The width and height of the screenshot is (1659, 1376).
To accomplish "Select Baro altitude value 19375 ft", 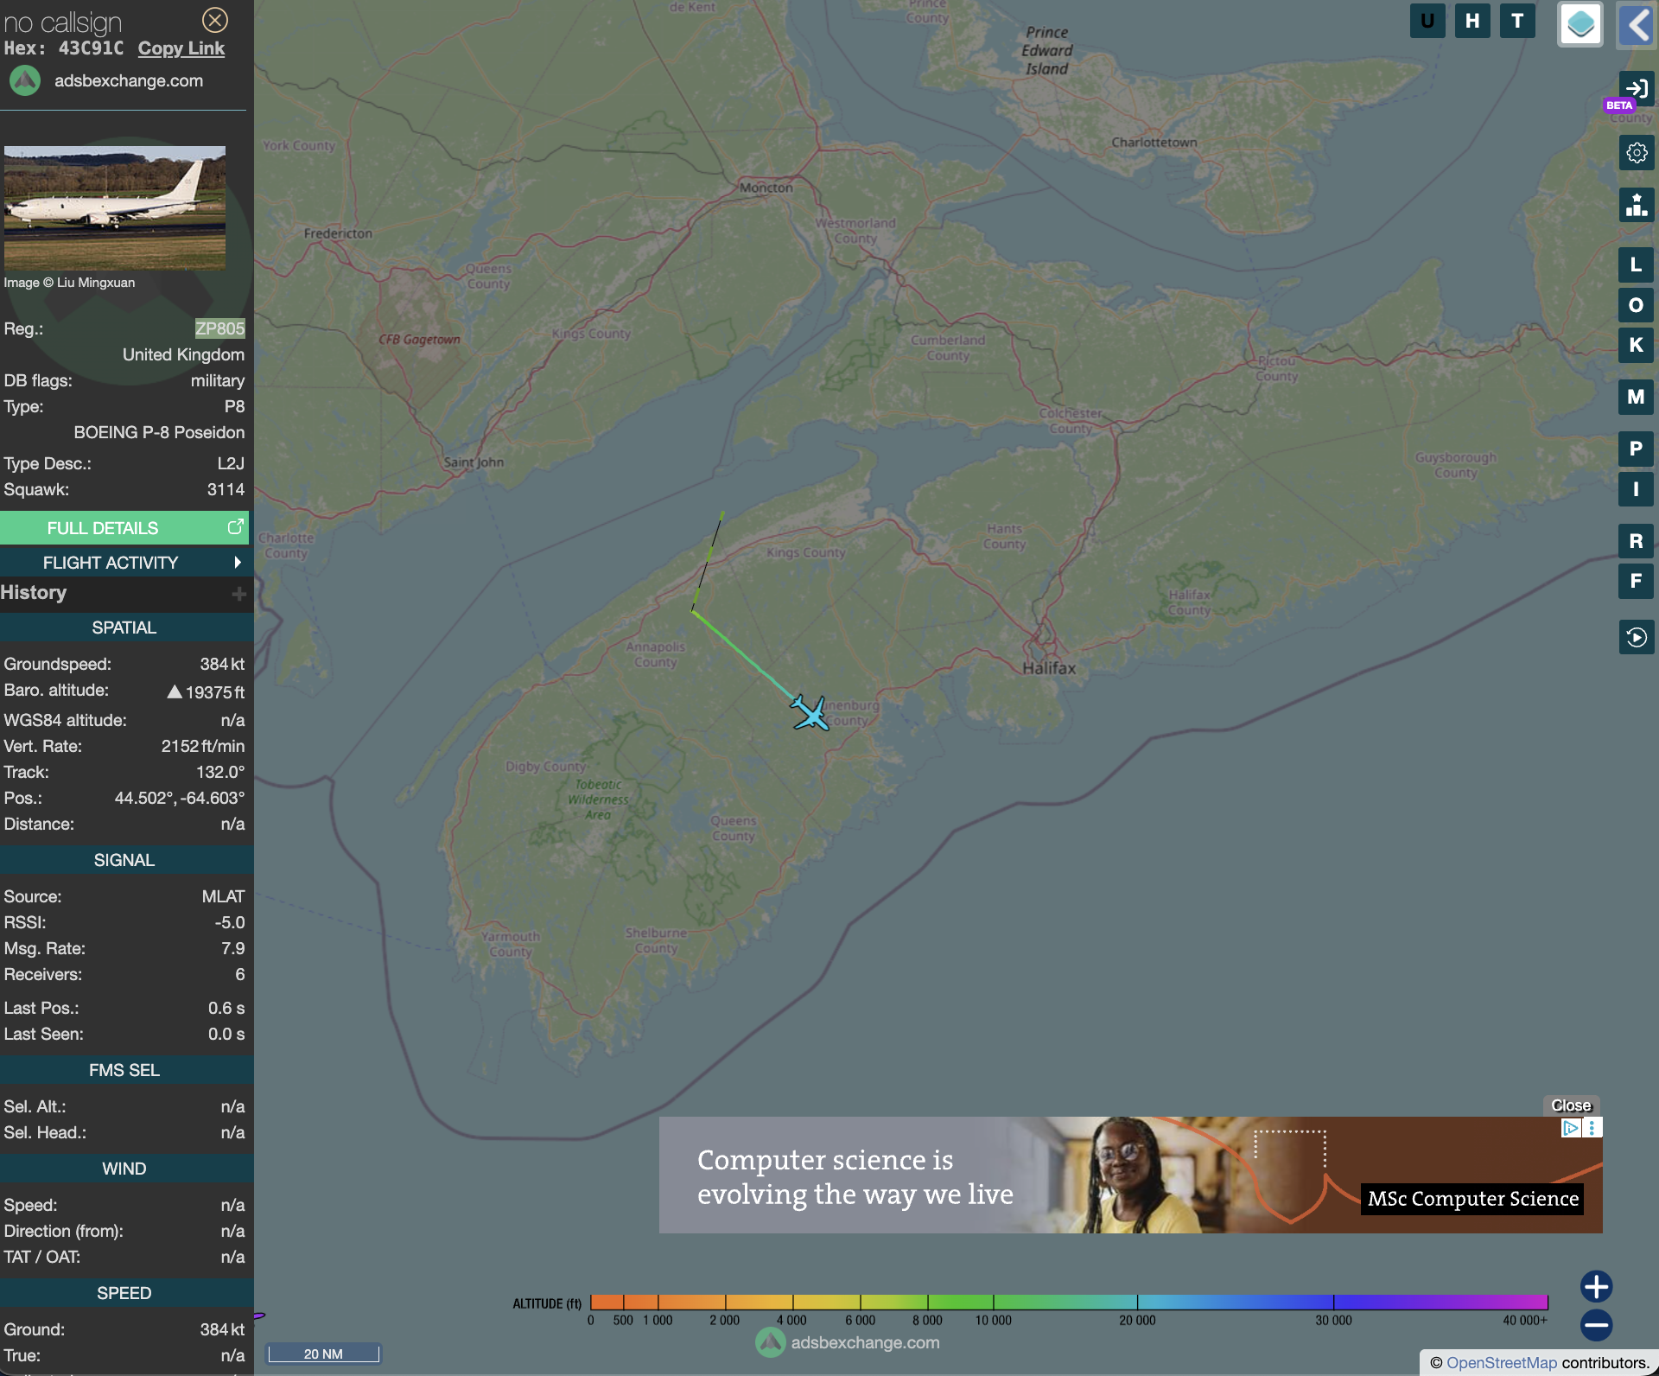I will [x=215, y=692].
